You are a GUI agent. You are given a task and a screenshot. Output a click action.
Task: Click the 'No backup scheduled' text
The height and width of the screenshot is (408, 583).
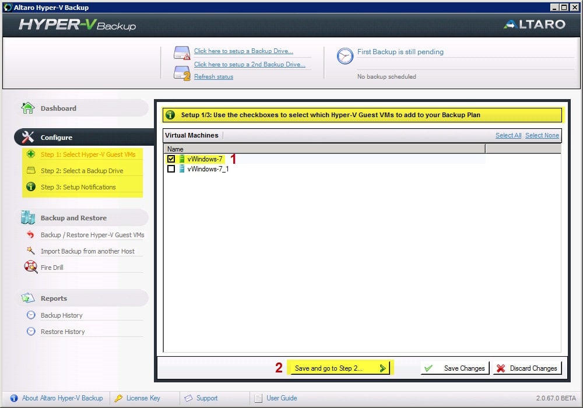(x=387, y=76)
